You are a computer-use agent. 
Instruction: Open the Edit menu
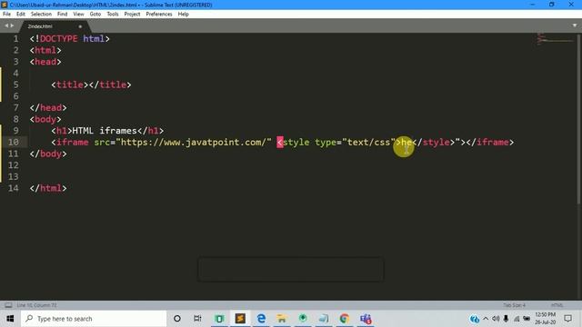[21, 15]
